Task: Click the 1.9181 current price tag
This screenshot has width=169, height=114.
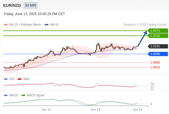Action: pos(158,46)
